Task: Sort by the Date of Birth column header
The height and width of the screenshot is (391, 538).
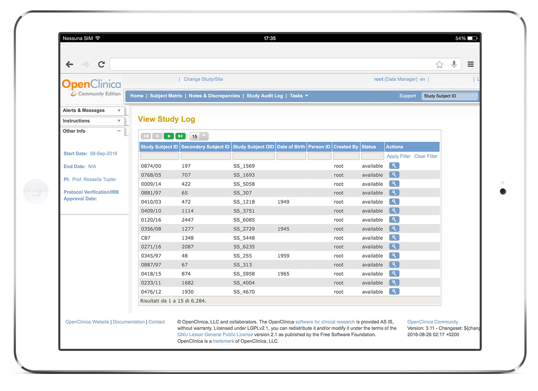Action: (x=291, y=147)
